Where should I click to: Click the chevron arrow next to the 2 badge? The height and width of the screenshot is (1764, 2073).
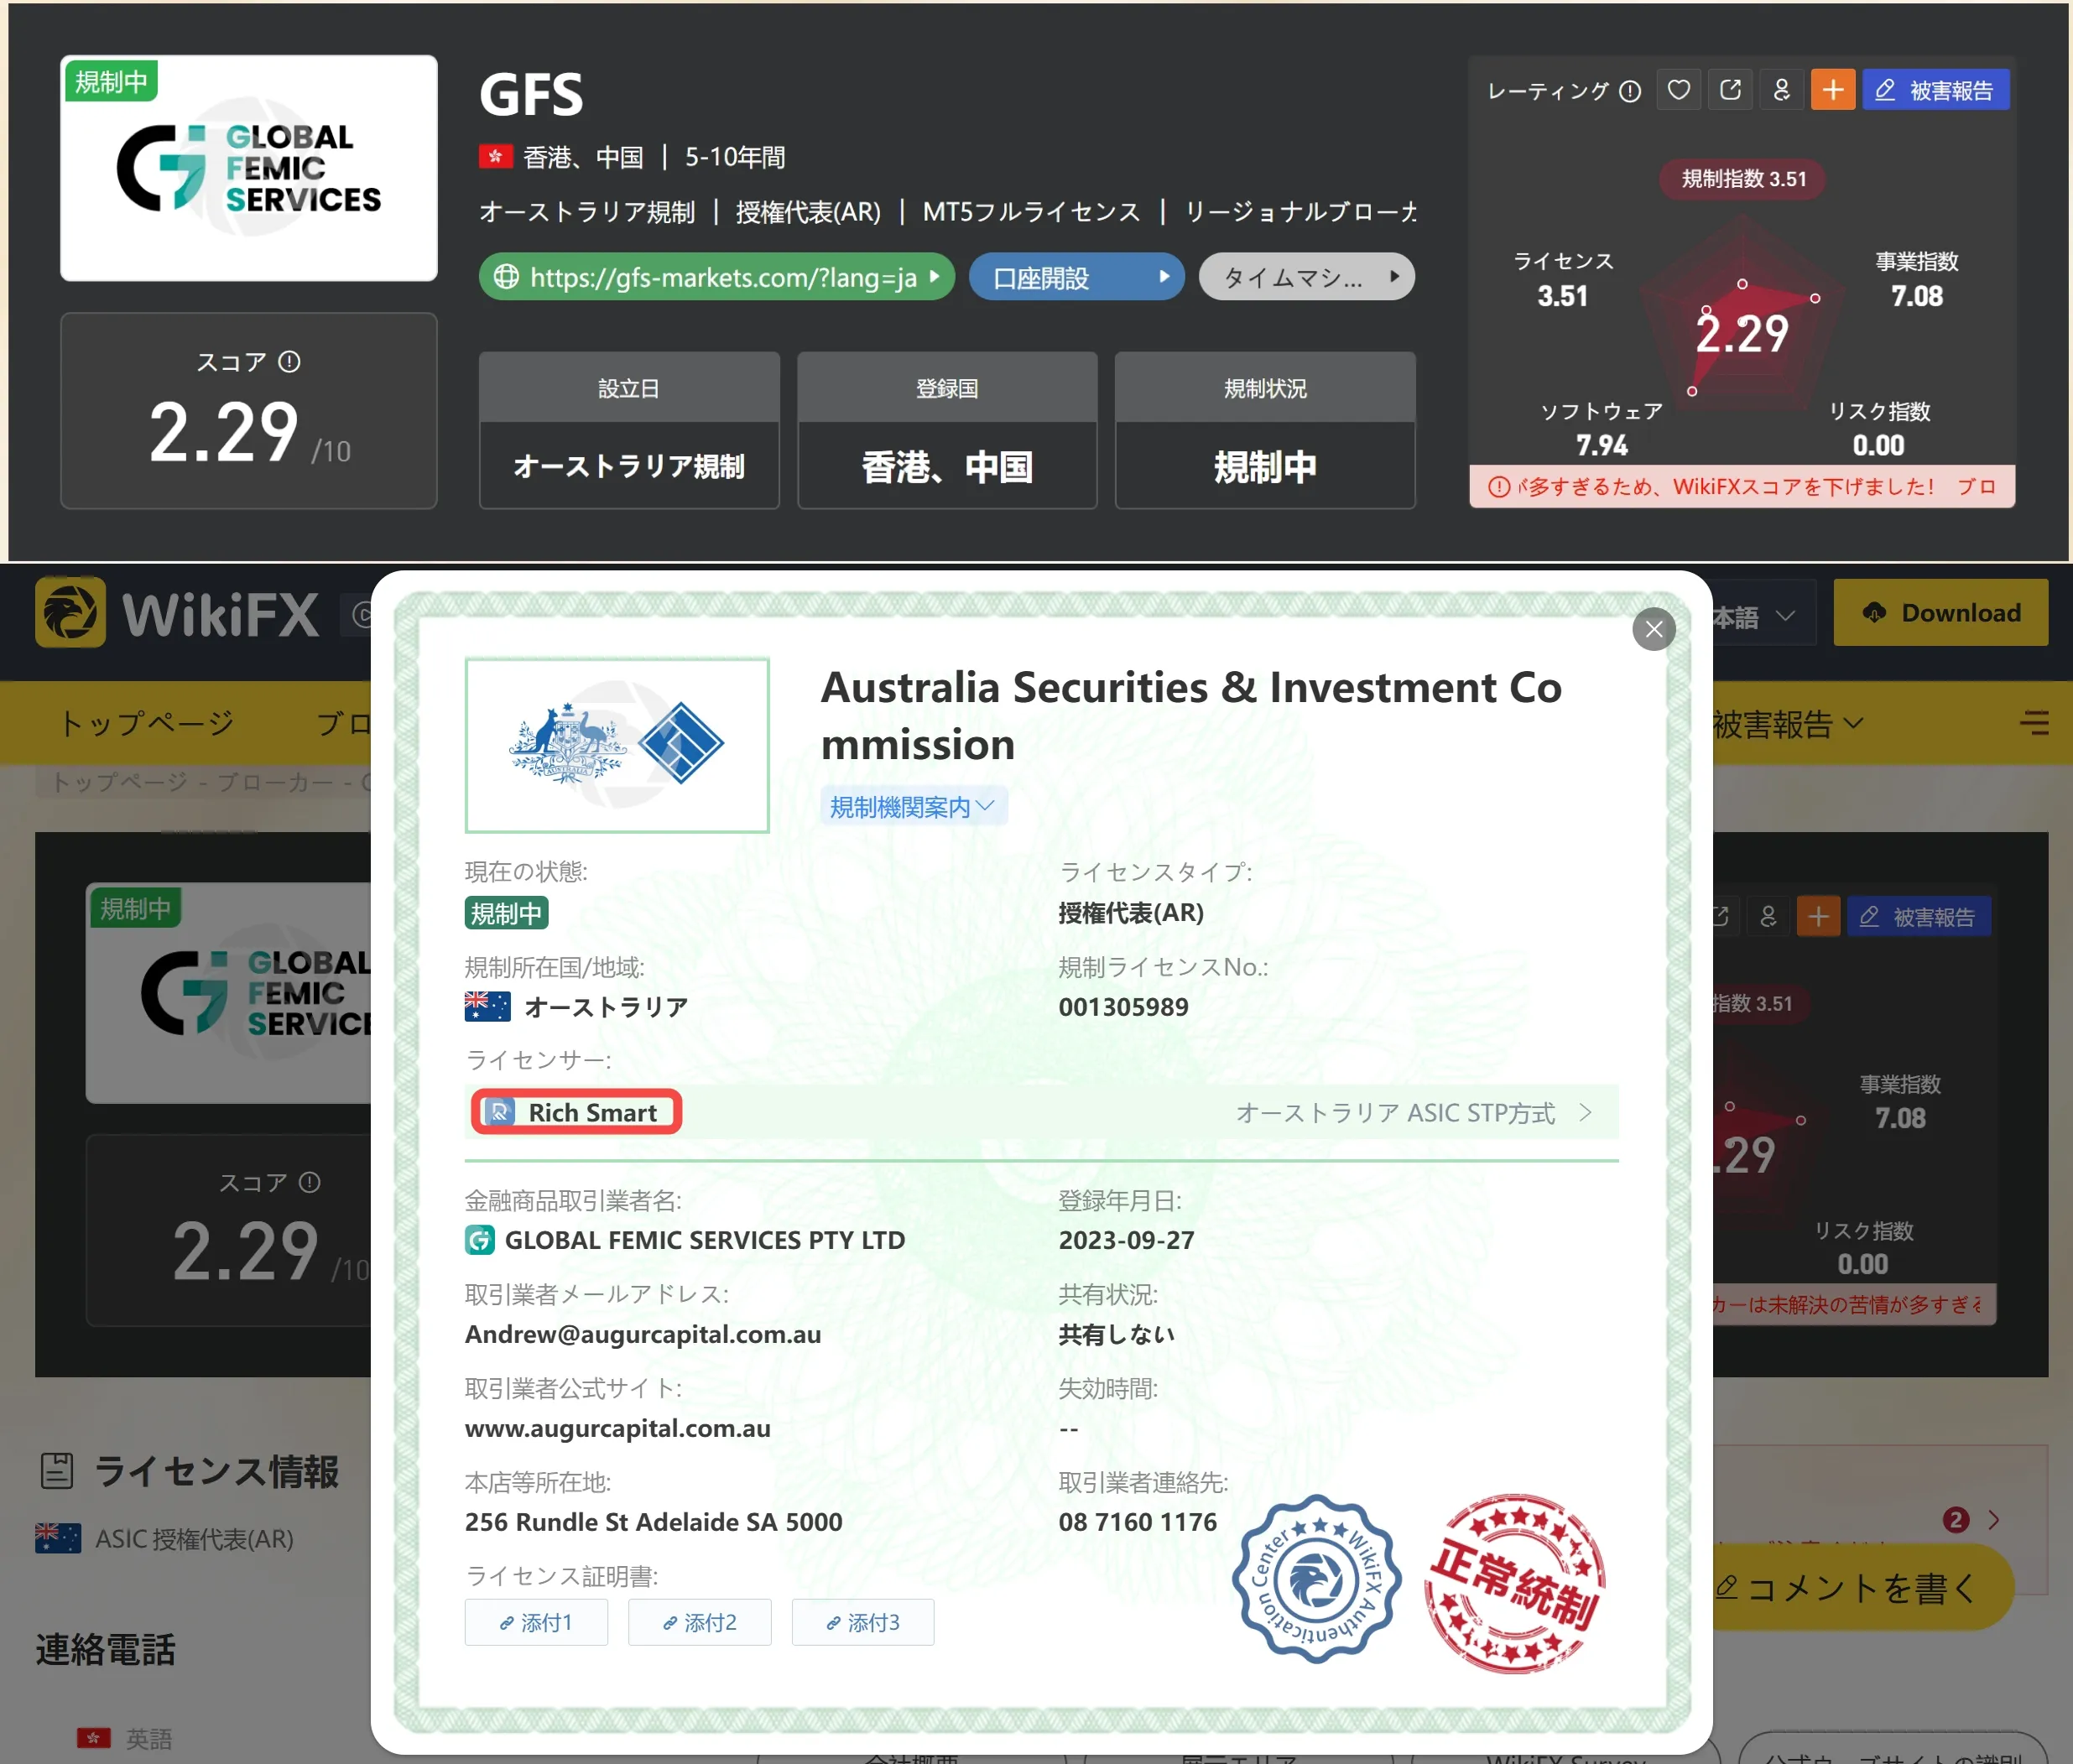click(1994, 1520)
